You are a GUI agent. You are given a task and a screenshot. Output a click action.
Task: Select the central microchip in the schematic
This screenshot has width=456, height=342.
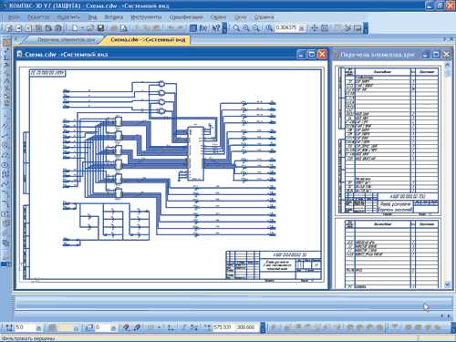[x=195, y=153]
